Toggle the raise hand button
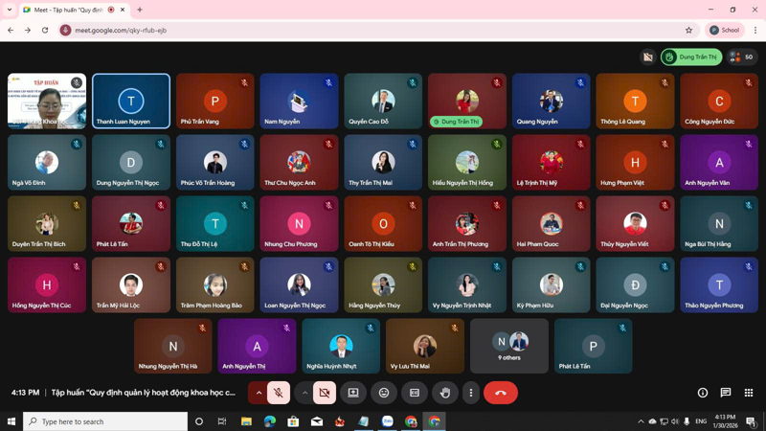 (x=444, y=393)
